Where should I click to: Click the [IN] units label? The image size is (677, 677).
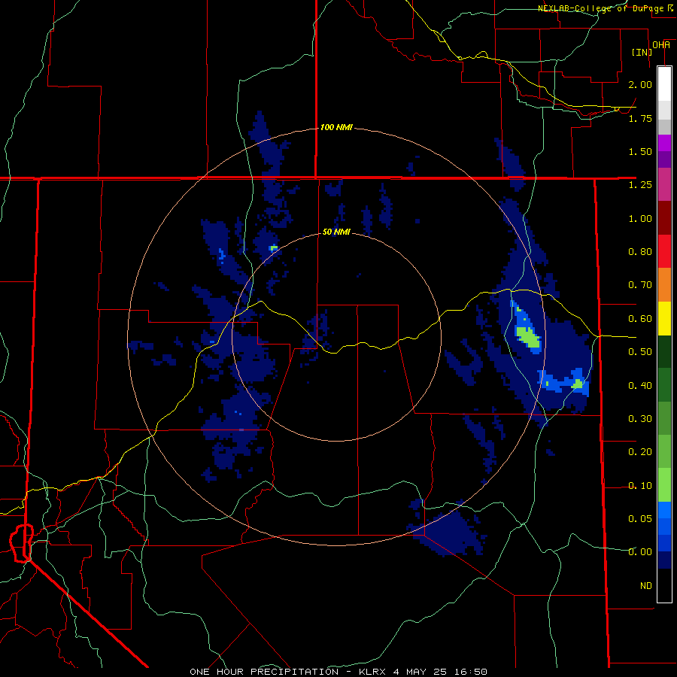[642, 52]
